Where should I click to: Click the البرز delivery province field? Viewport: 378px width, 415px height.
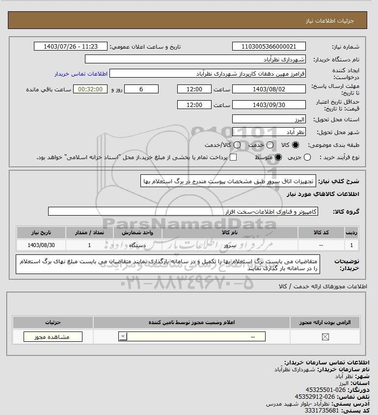[x=269, y=119]
